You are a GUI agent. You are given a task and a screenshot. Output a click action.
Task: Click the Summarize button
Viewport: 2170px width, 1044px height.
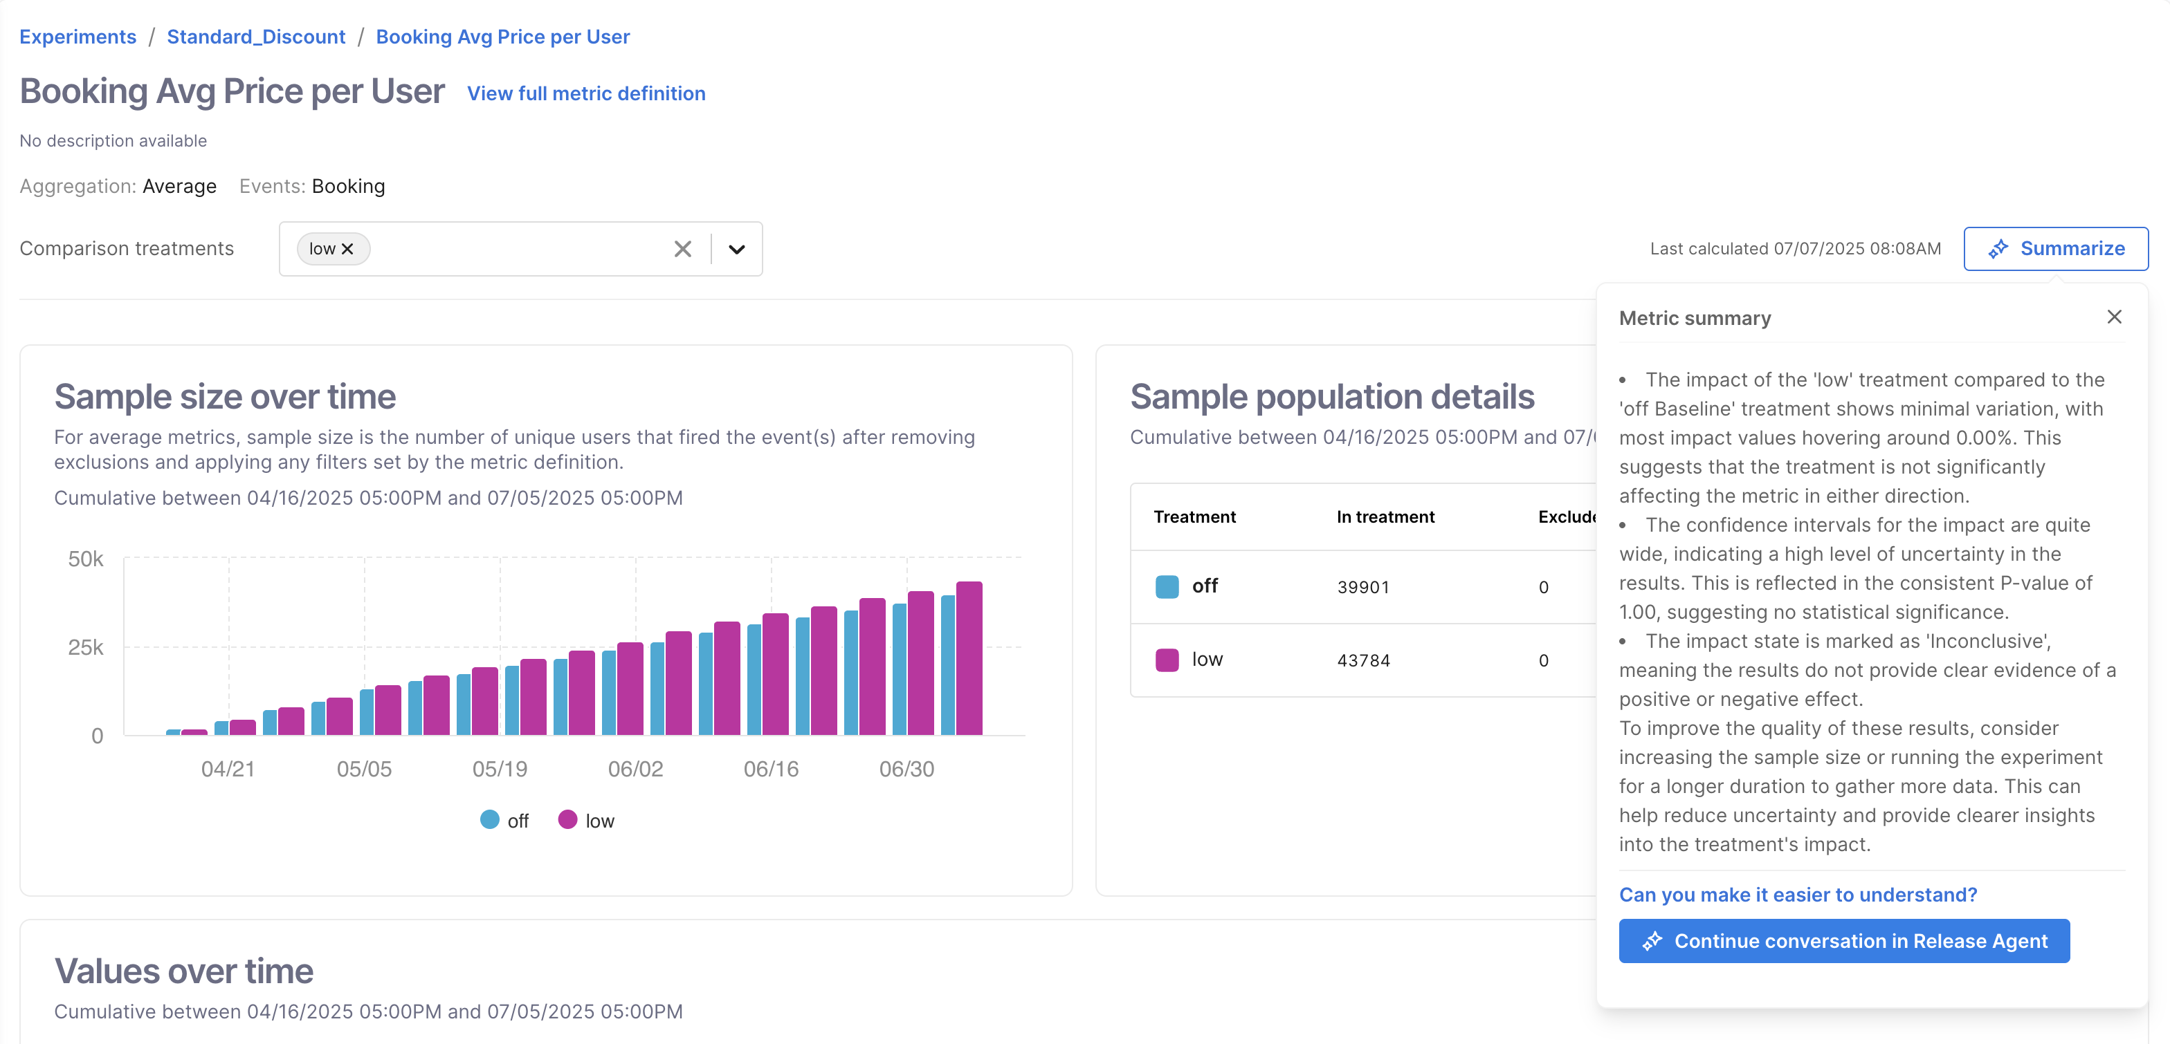2055,249
